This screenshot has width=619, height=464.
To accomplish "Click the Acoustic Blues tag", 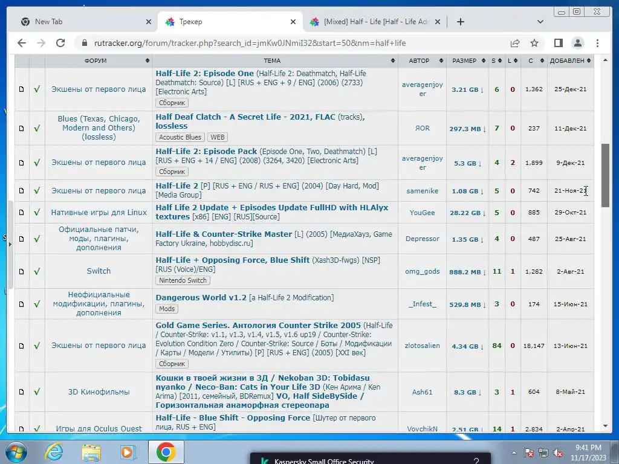I will [180, 137].
